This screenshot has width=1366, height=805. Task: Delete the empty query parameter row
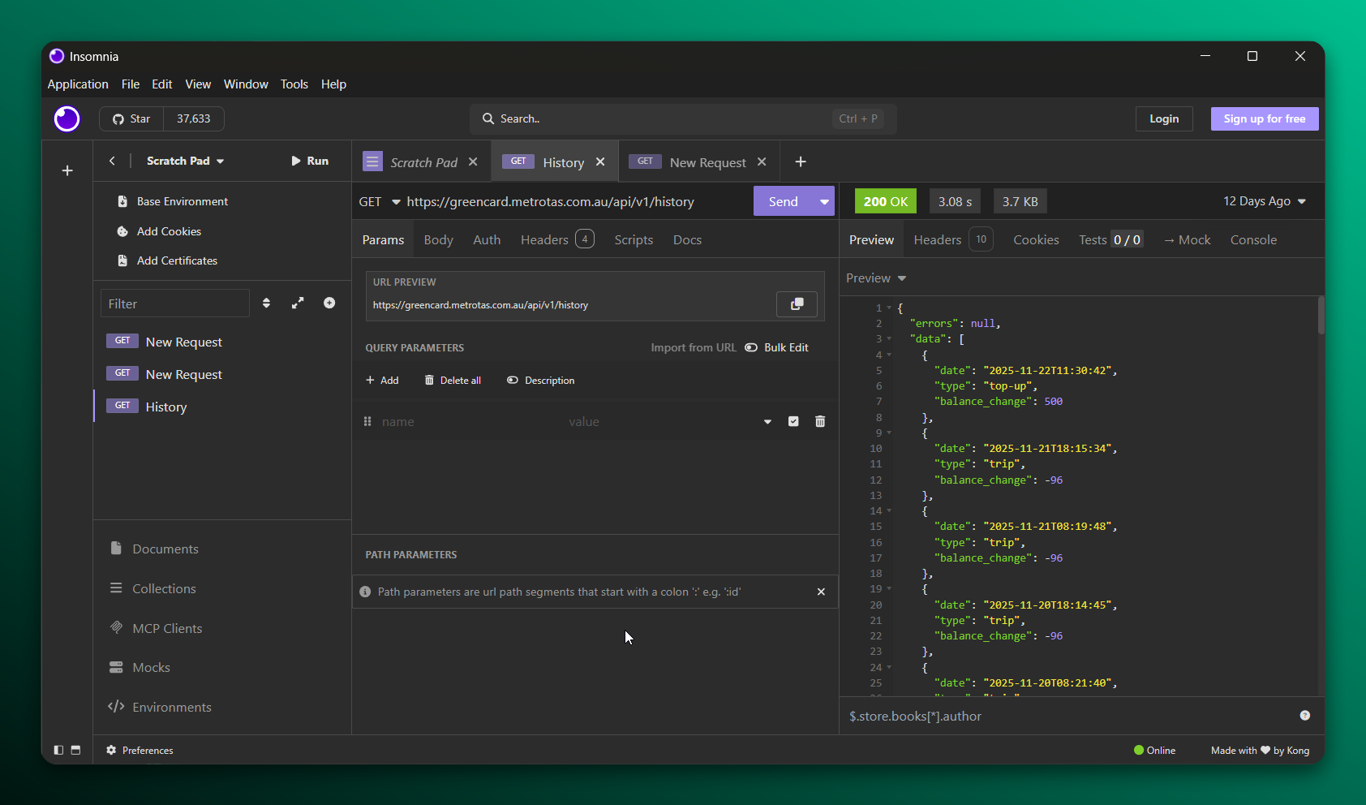point(820,421)
